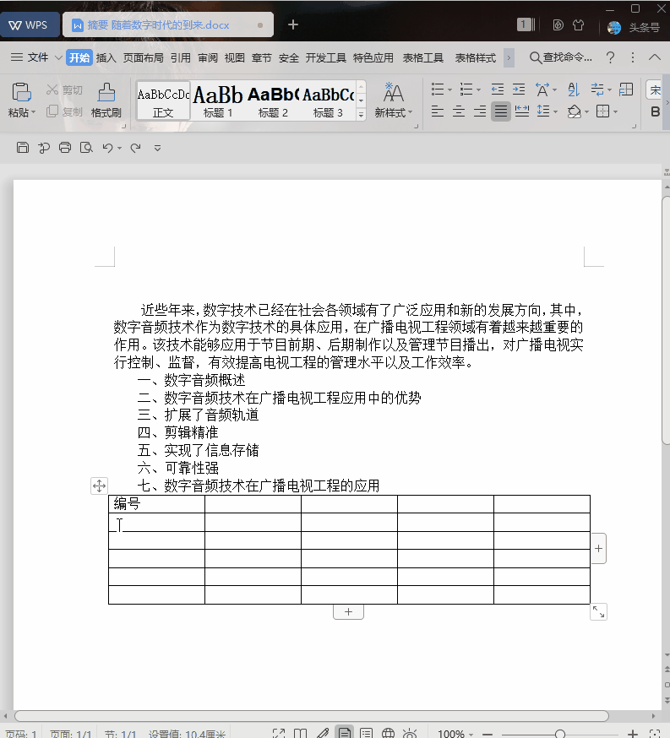The image size is (670, 738).
Task: Click the zoom slider handle
Action: (x=560, y=734)
